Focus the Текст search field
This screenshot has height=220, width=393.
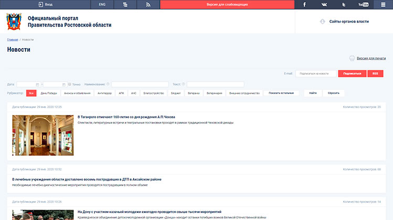215,85
